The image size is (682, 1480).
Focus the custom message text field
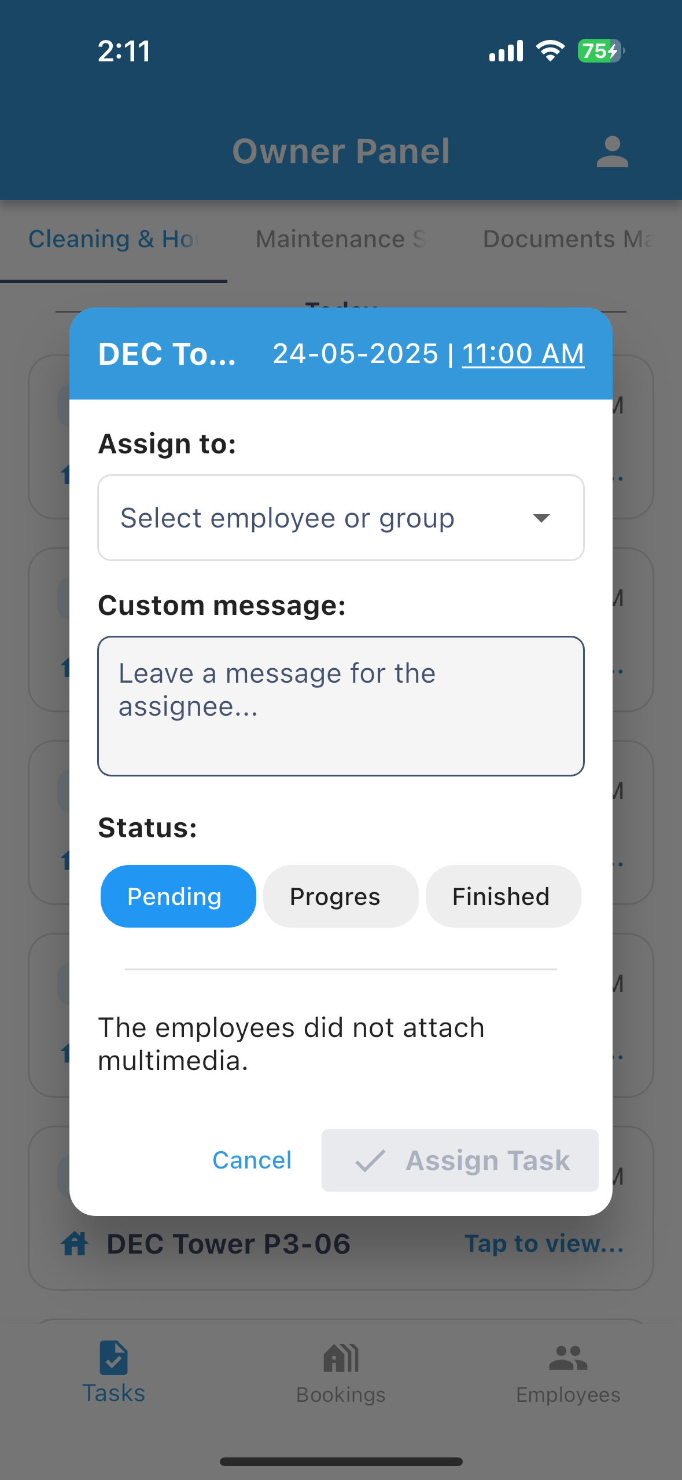(x=341, y=706)
